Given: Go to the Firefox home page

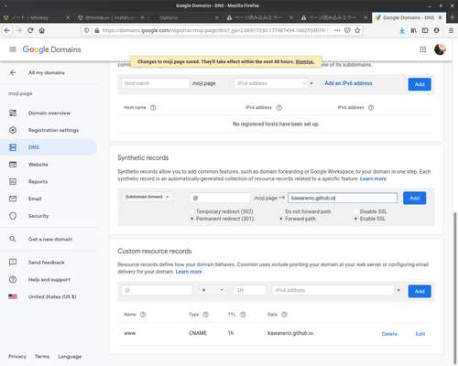Looking at the screenshot, I should point(42,30).
